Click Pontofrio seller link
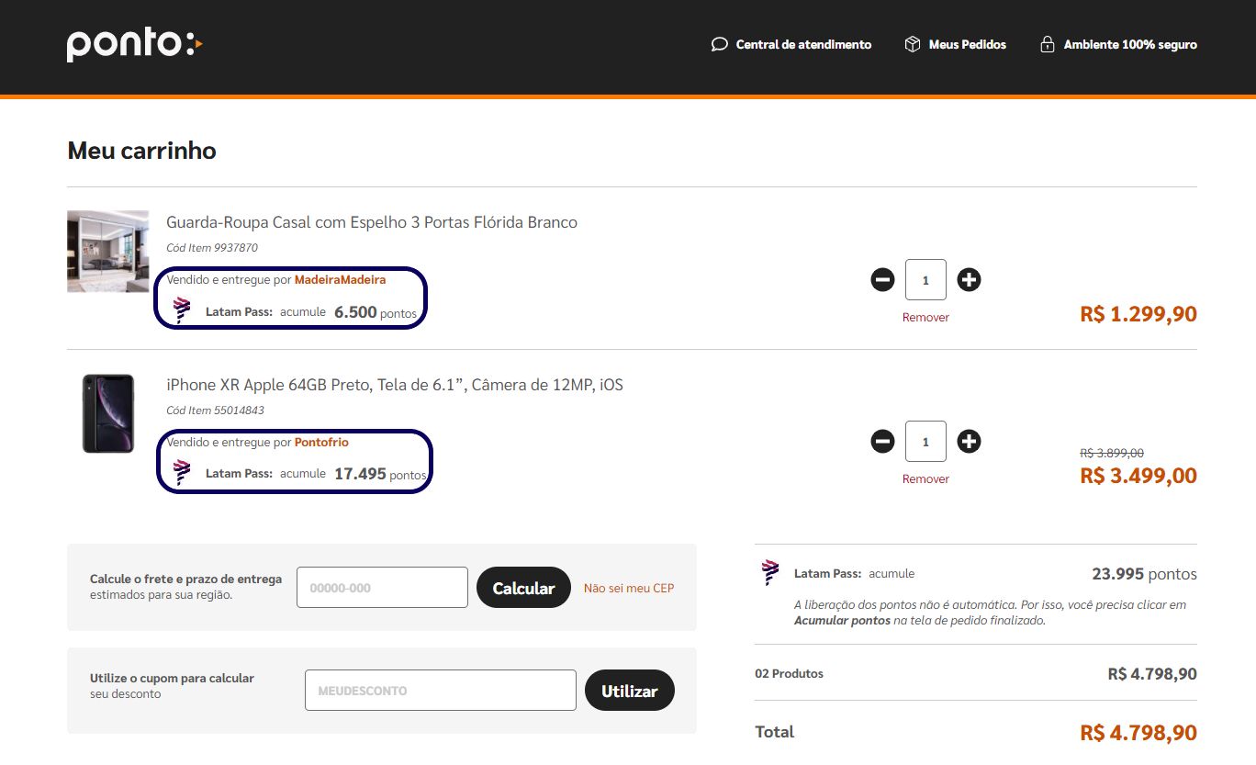 point(321,442)
